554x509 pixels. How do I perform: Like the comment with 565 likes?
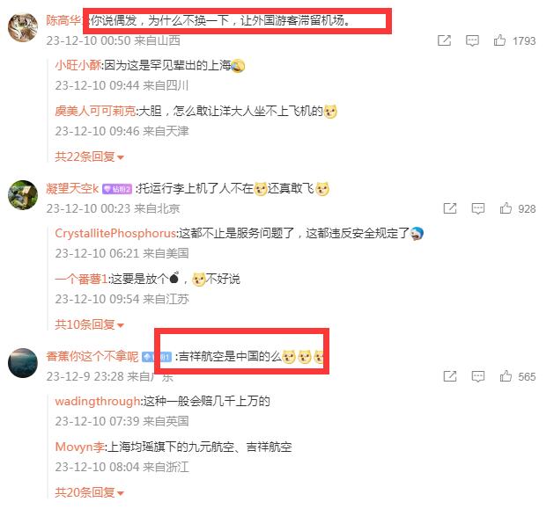506,376
